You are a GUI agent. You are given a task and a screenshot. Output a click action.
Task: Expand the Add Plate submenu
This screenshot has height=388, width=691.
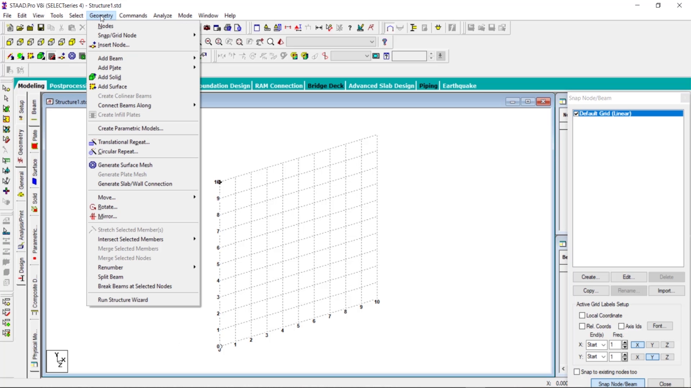click(143, 68)
